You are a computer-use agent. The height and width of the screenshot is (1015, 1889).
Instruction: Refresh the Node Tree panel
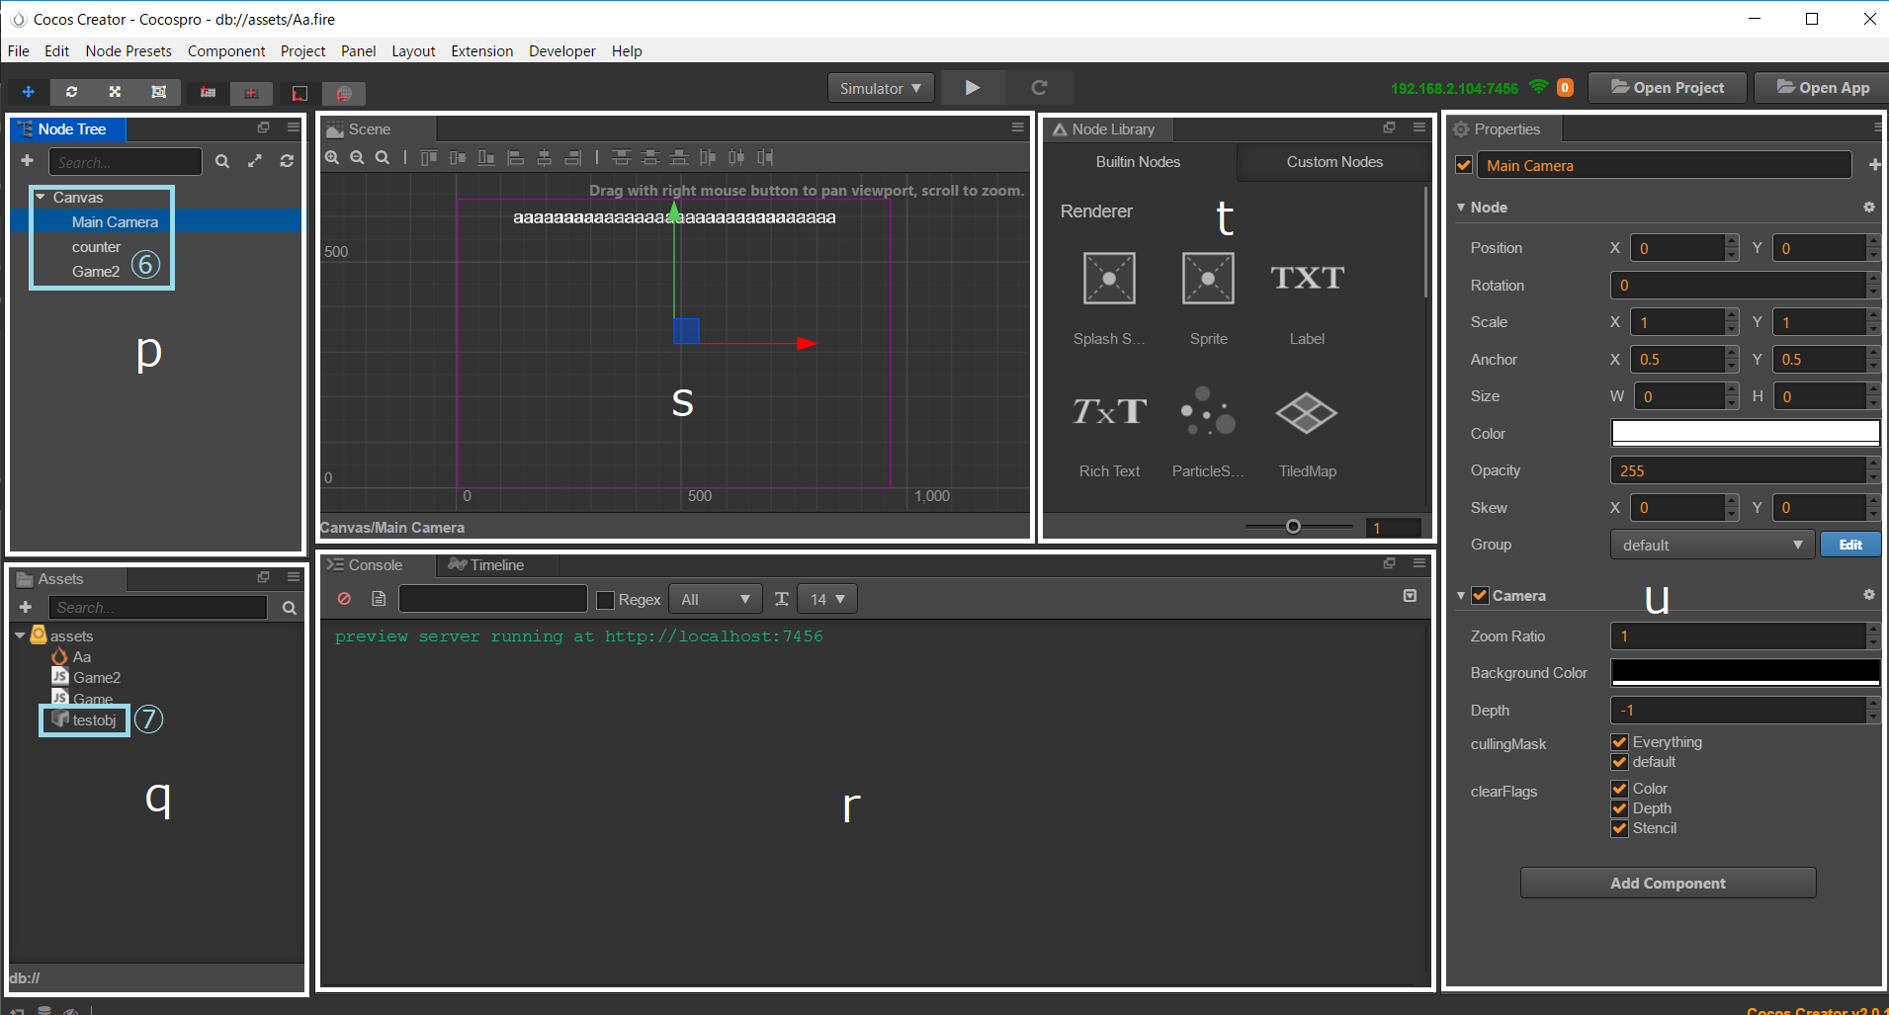point(287,161)
